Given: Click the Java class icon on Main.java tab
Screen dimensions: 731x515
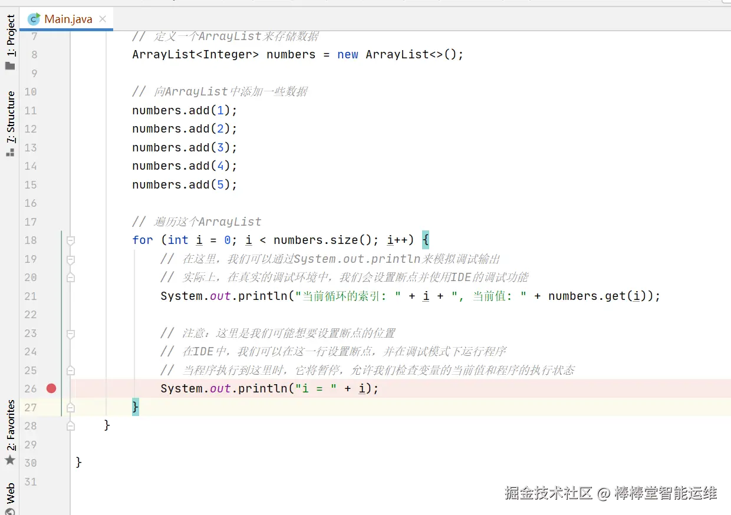Looking at the screenshot, I should point(34,19).
